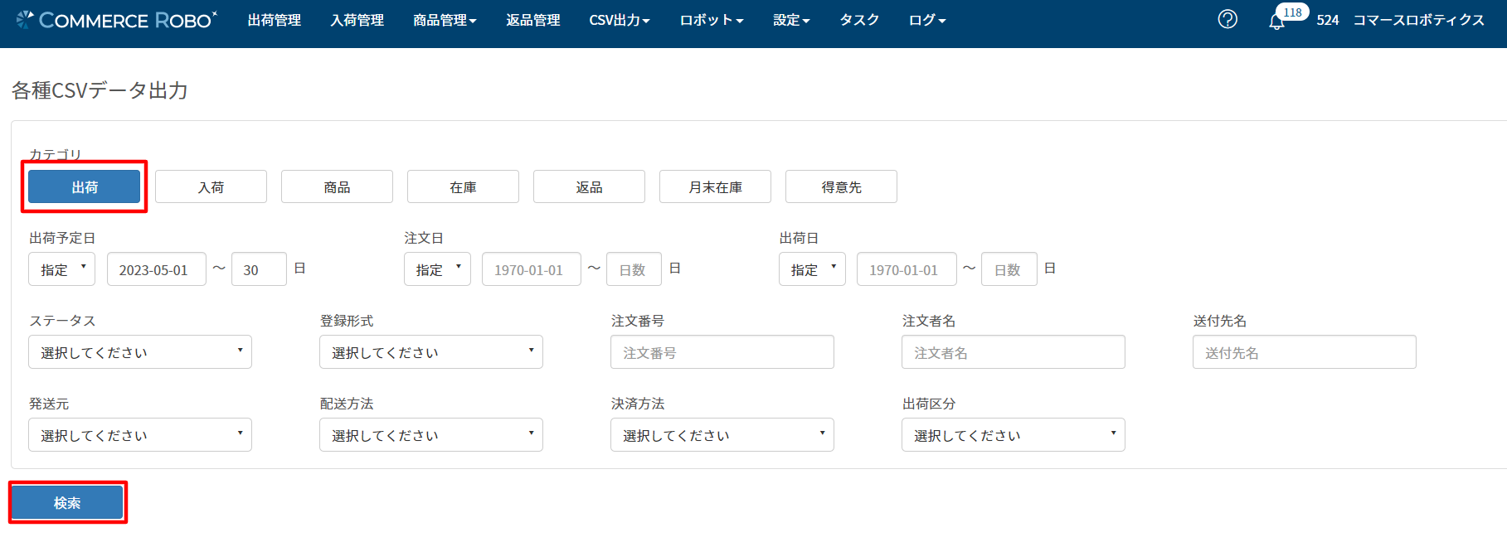Screen dimensions: 1507x542
Task: Click the 注文日 日数 field
Action: (x=634, y=269)
